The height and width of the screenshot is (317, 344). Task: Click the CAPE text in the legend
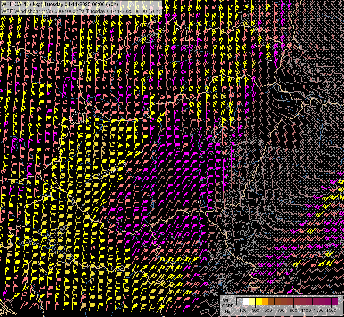tap(228, 306)
